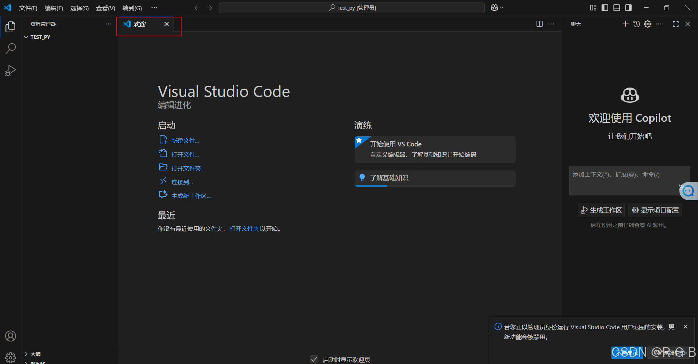Click the Copilot logo in chat panel
Image resolution: width=698 pixels, height=364 pixels.
630,95
